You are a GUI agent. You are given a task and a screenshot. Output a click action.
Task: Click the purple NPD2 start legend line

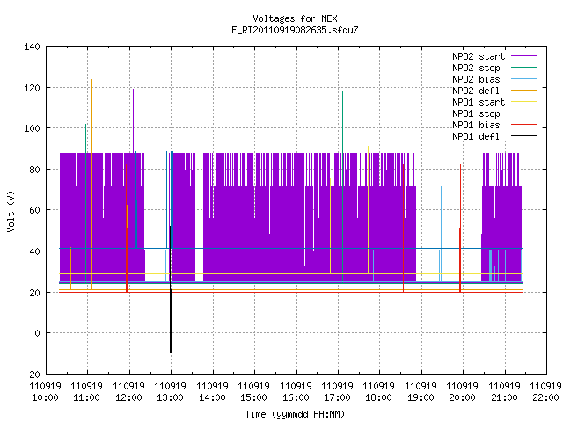point(523,56)
